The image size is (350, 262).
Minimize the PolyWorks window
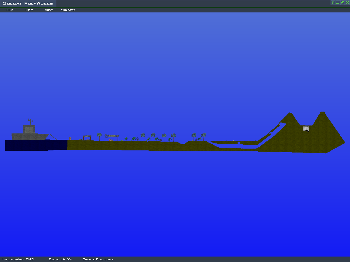(338, 3)
